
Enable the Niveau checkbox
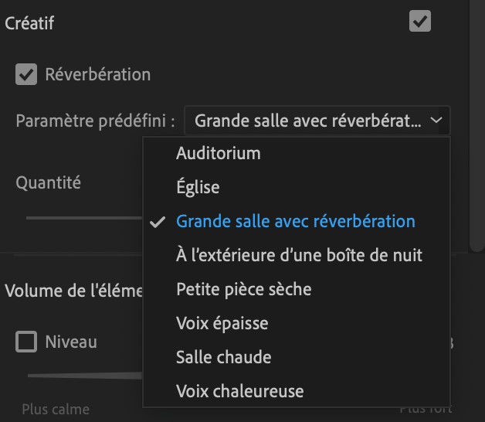(x=26, y=342)
